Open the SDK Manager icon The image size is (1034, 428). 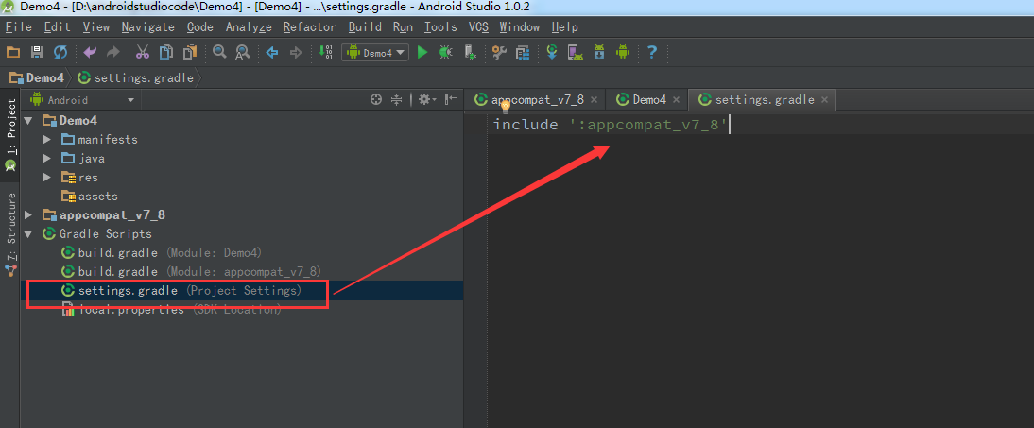coord(599,52)
